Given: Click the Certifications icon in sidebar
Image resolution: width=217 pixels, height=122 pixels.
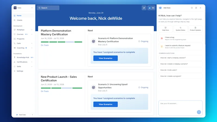Looking at the screenshot, I should pos(15,62).
